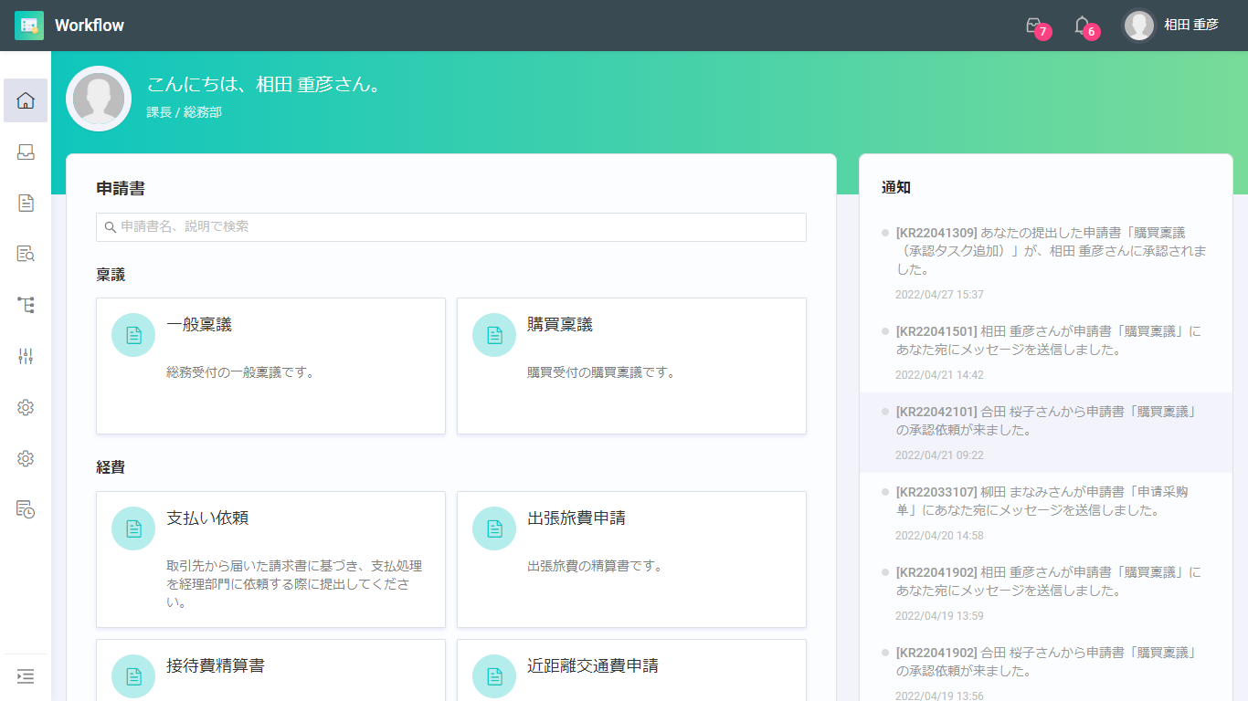Select the 支払い依頼 expense form card
This screenshot has height=701, width=1248.
270,559
